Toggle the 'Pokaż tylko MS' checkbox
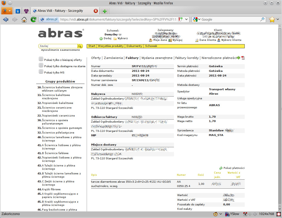Viewport: 282px width, 218px height. (x=41, y=72)
